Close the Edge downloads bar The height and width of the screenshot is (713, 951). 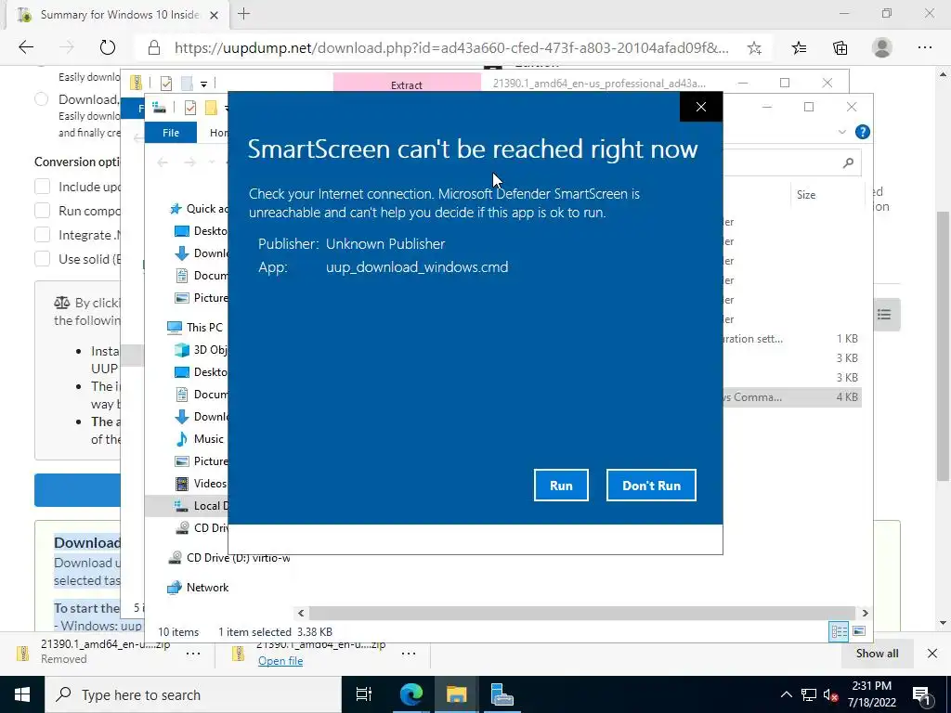tap(932, 654)
